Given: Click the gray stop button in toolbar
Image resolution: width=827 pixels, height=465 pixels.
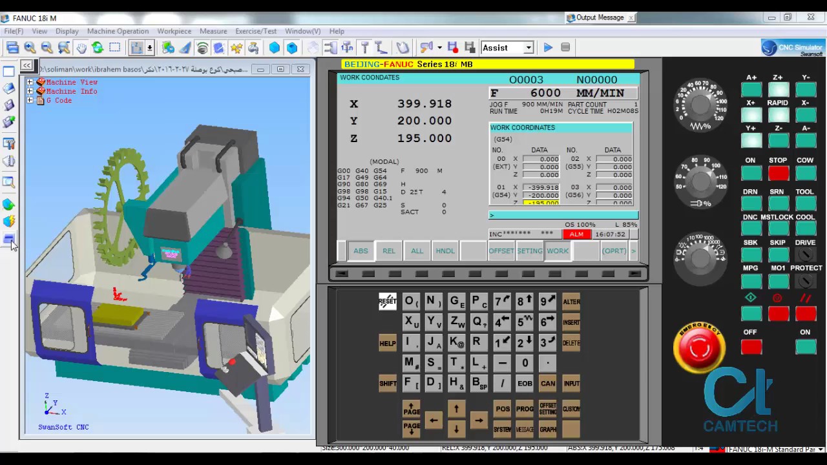Looking at the screenshot, I should click(565, 47).
